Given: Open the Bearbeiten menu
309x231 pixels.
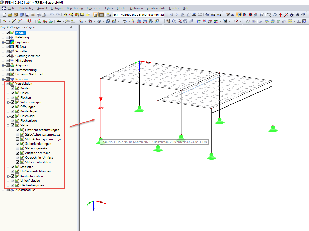Looking at the screenshot, I should click(x=26, y=8).
